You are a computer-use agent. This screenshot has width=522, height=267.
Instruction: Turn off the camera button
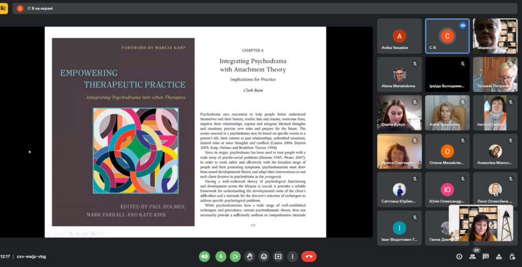coord(235,256)
